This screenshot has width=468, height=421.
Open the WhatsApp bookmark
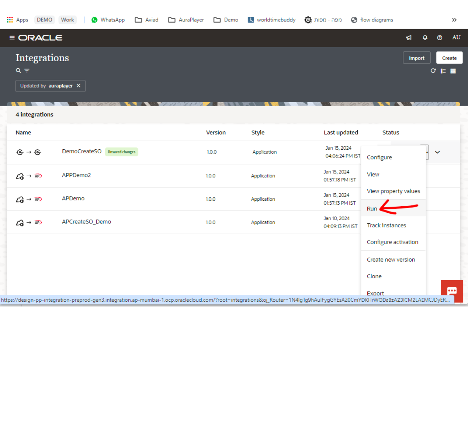(x=108, y=20)
